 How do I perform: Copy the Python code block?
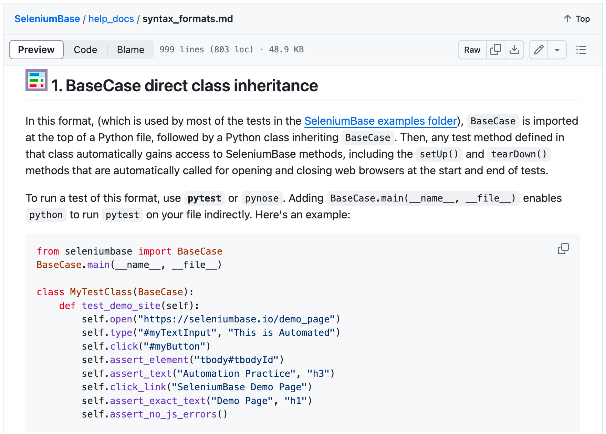click(563, 249)
